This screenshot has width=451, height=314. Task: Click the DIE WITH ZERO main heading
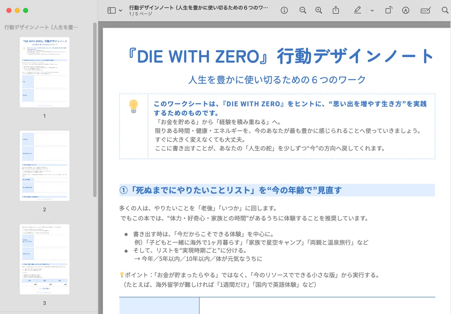[280, 56]
